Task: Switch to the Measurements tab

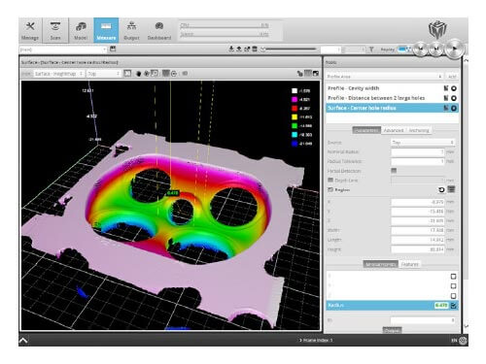Action: click(380, 264)
